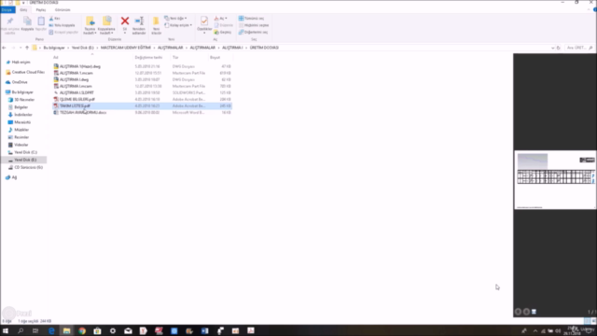Click Bu bilgisayar in address path

(x=54, y=48)
